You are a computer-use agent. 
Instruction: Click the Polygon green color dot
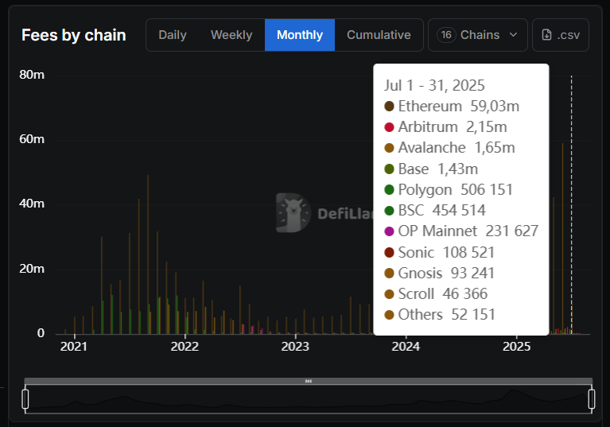click(x=389, y=190)
